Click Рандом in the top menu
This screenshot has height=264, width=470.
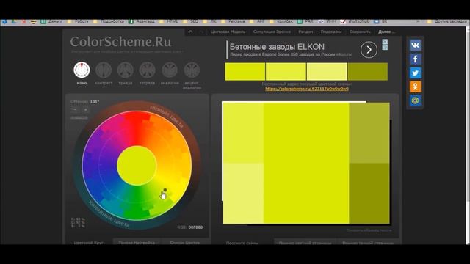[305, 32]
